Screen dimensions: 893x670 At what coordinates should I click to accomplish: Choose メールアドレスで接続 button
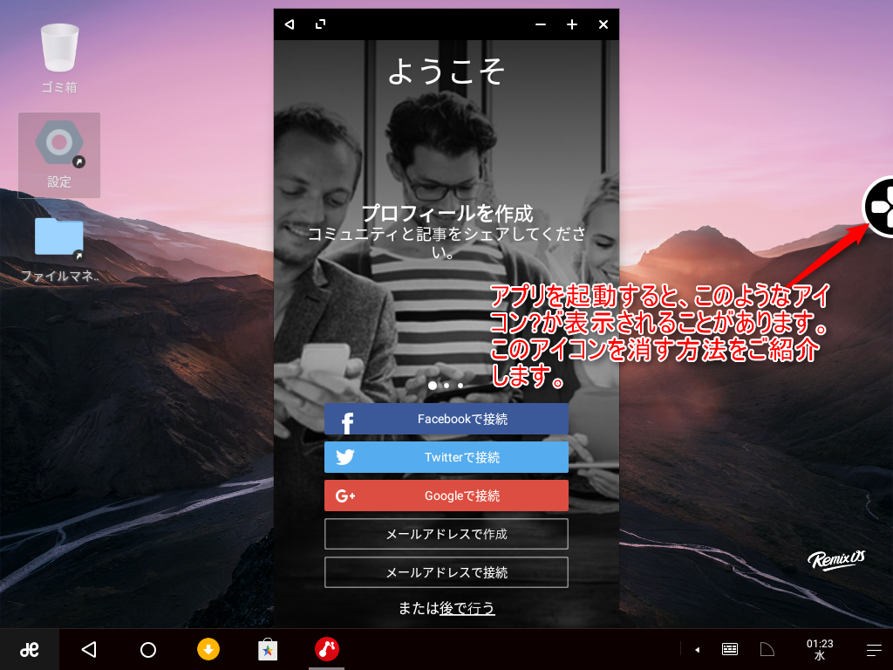point(446,572)
